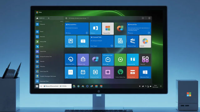Screen dimensions: 200x112
Task: Click the star icon in the system tray
Action: [140, 86]
